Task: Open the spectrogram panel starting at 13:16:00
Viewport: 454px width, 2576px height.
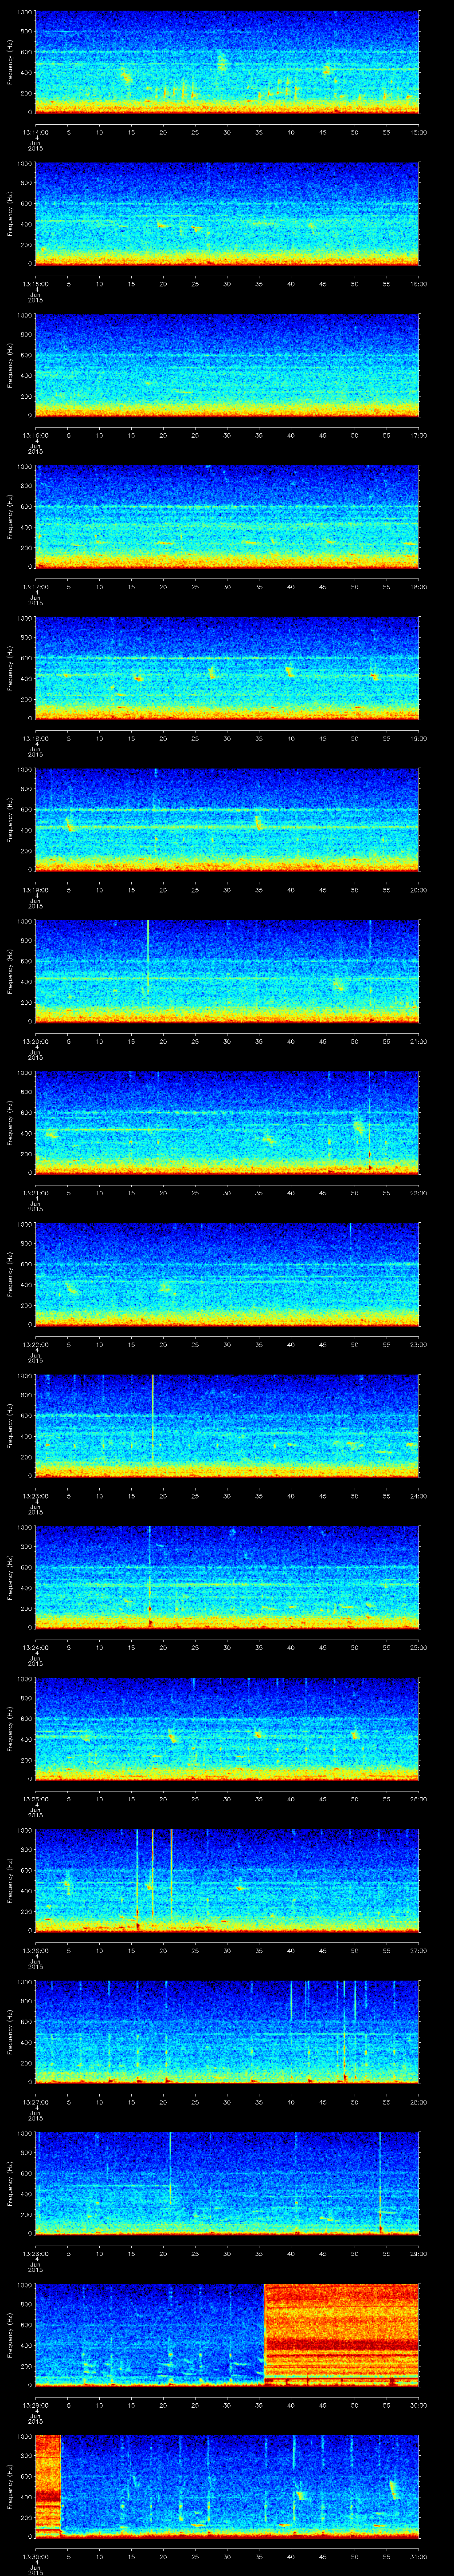Action: 227,365
